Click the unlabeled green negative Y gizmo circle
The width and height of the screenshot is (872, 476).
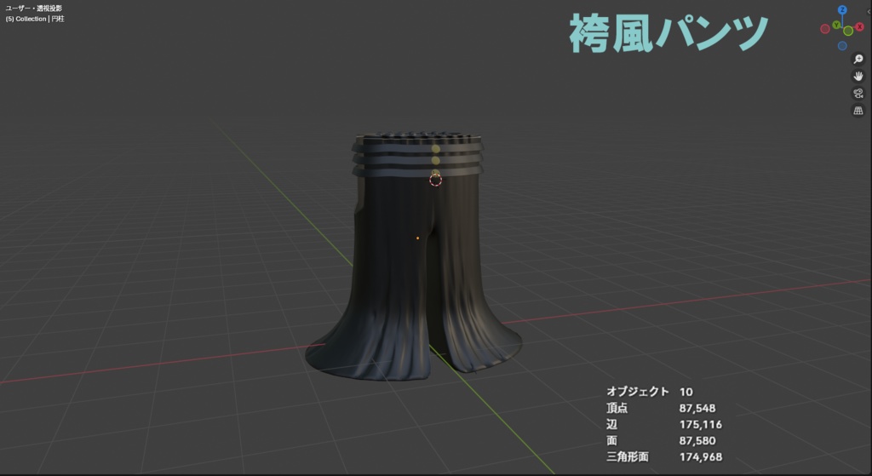pyautogui.click(x=848, y=31)
